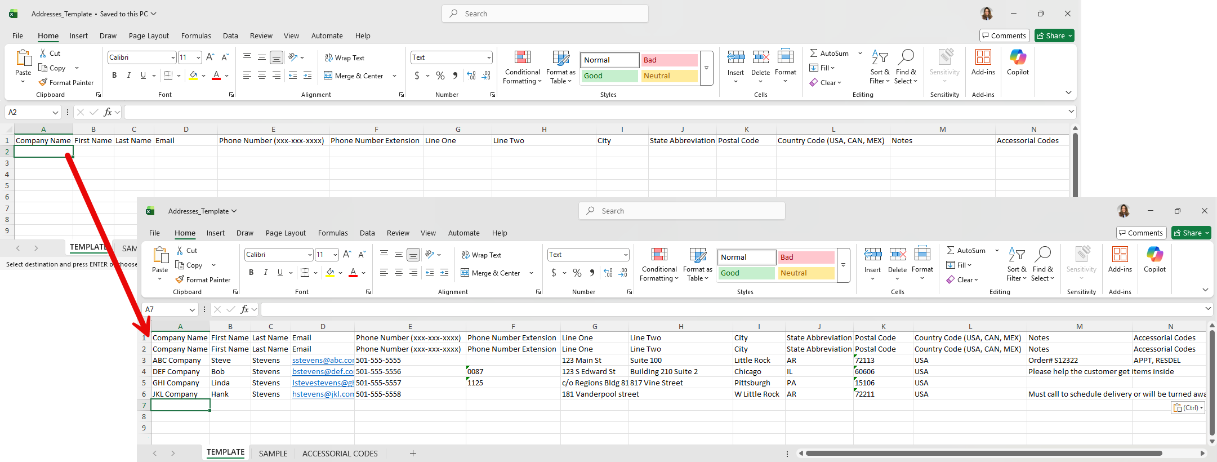Screen dimensions: 1217x462
Task: Click the Borders icon in front window
Action: click(x=305, y=273)
